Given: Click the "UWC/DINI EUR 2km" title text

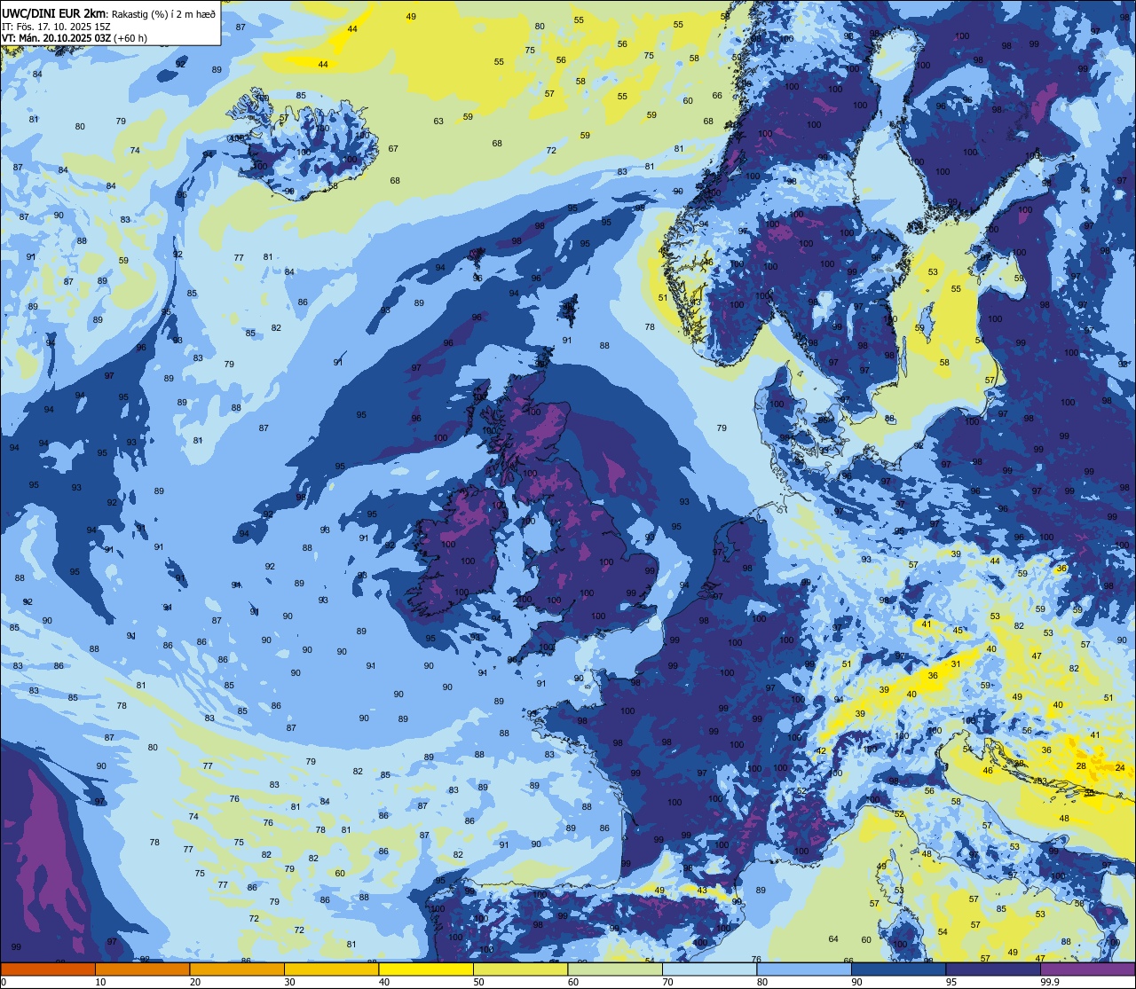Looking at the screenshot, I should click(54, 12).
